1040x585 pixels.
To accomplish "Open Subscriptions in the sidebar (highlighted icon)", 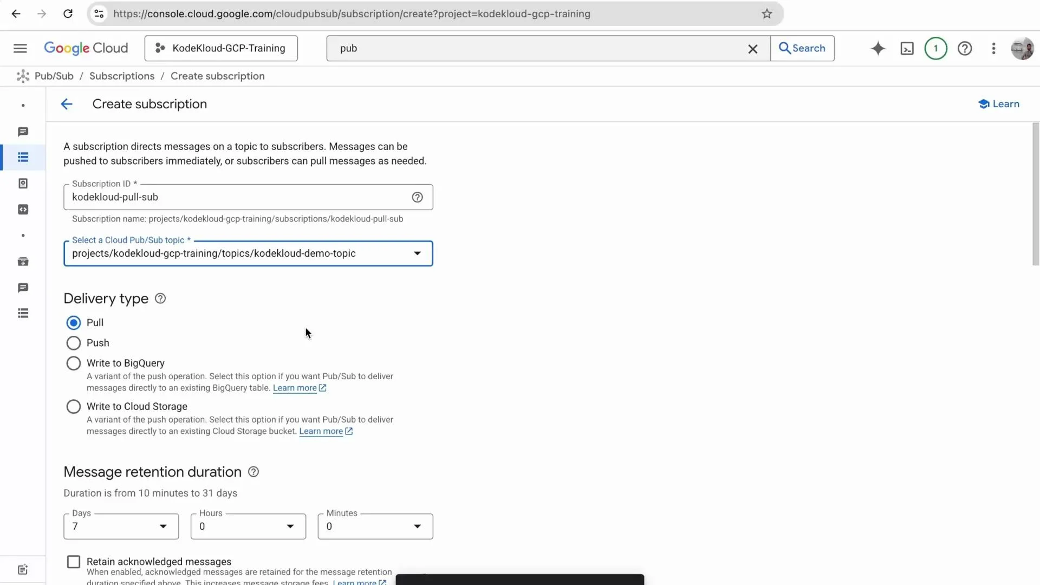I will pyautogui.click(x=23, y=158).
